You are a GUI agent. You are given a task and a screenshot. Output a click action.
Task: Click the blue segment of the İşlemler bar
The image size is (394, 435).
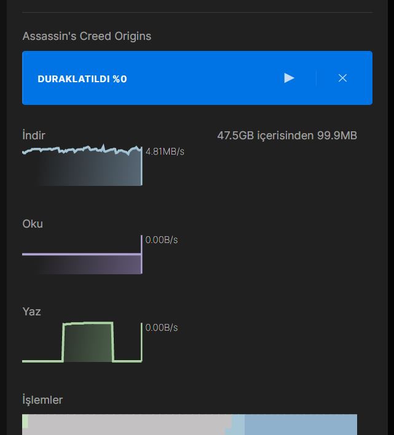pos(300,425)
